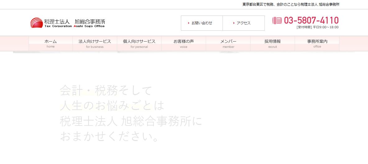Click phone number 03-5807-4110

[311, 20]
